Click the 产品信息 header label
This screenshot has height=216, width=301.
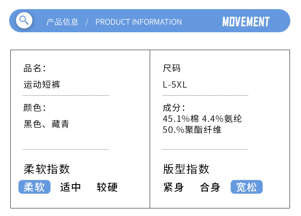click(62, 22)
